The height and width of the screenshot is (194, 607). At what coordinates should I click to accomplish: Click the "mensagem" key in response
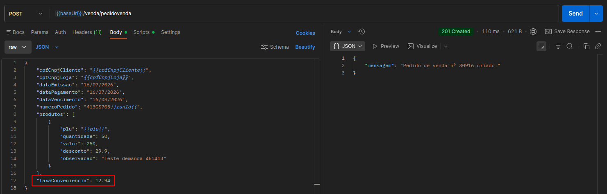(x=380, y=65)
